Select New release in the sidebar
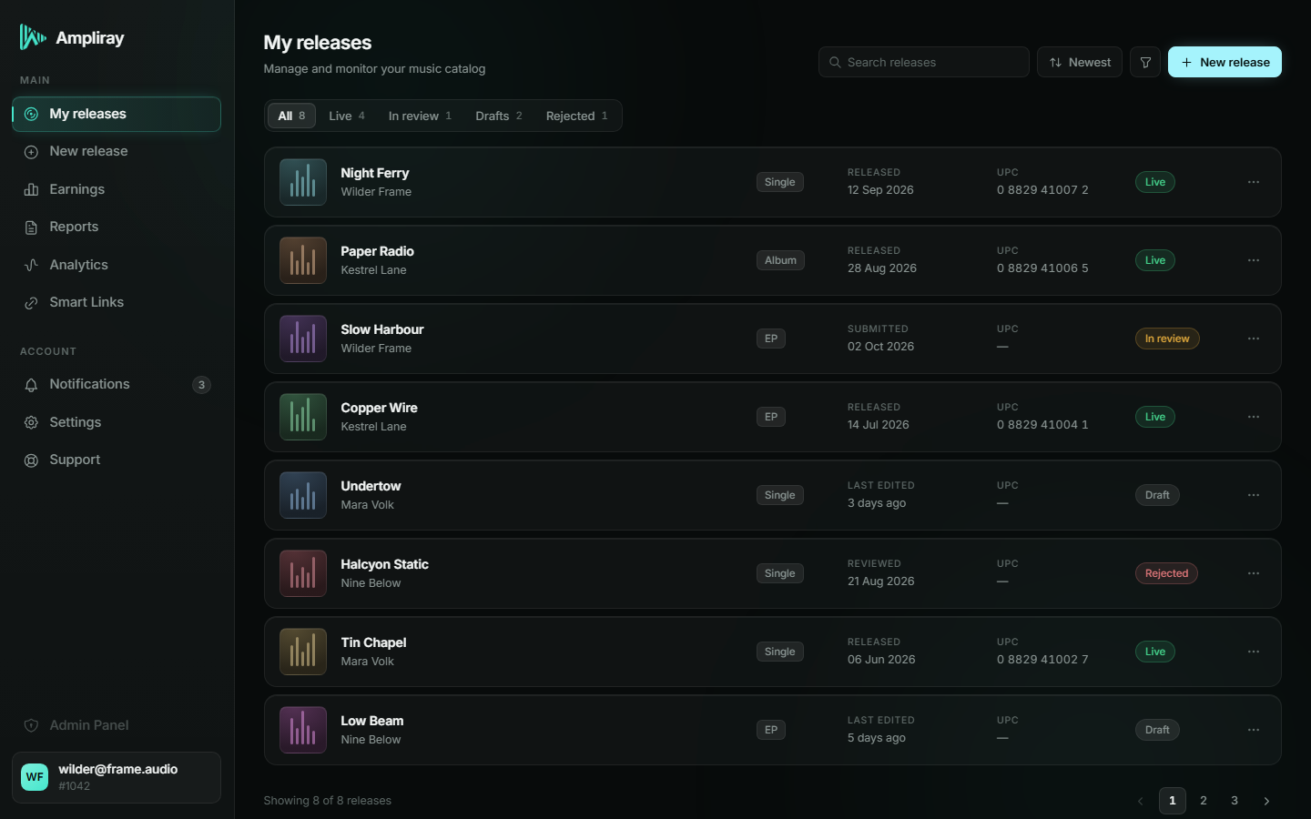The width and height of the screenshot is (1311, 819). [117, 151]
